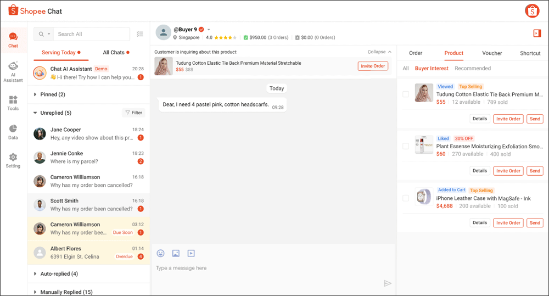Screen dimensions: 549x296
Task: Open the Chat sidebar section
Action: (13, 40)
